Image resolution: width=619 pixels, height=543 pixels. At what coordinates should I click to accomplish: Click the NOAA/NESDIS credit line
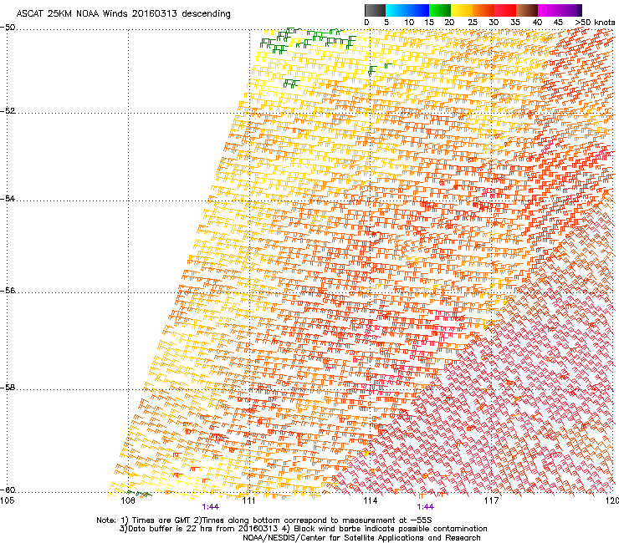361,538
